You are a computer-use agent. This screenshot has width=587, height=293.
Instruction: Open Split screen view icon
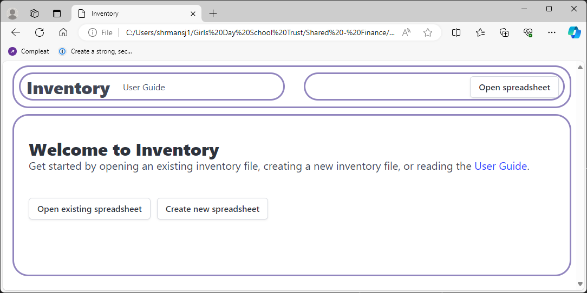point(456,32)
